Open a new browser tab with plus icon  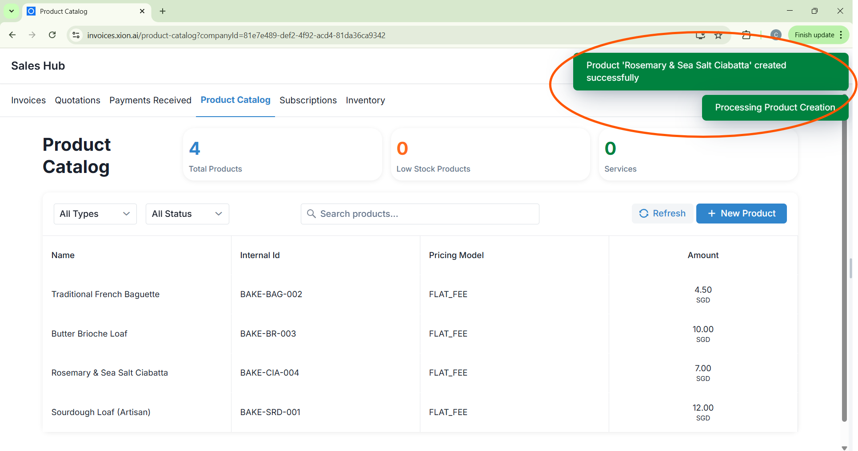pos(163,11)
